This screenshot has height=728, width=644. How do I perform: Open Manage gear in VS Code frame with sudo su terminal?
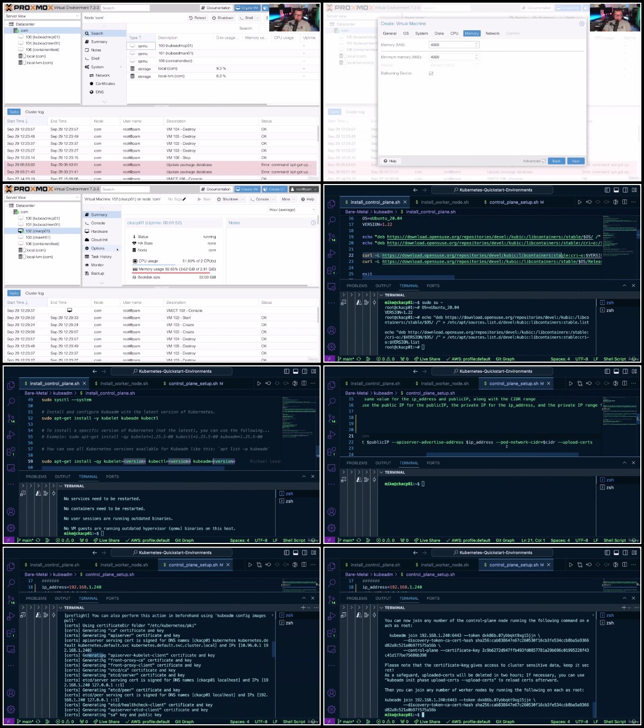coord(332,347)
